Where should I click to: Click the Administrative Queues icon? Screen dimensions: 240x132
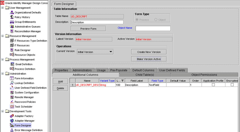(x=12, y=27)
